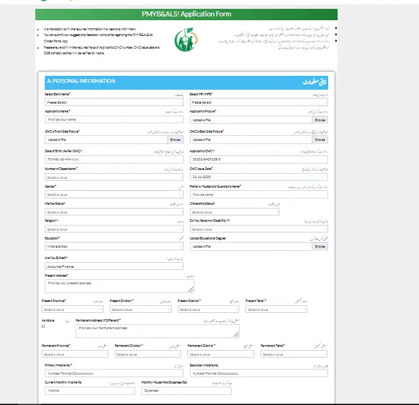Viewport: 419px width, 405px height.
Task: Click the Primary Mobile No. field
Action: 114,373
